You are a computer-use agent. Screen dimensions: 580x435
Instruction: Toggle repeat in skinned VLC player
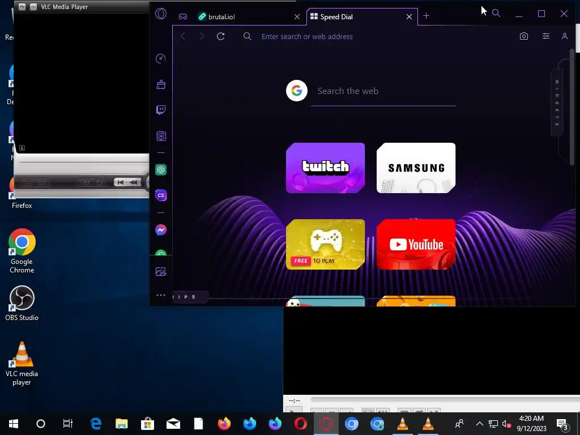coord(100,182)
